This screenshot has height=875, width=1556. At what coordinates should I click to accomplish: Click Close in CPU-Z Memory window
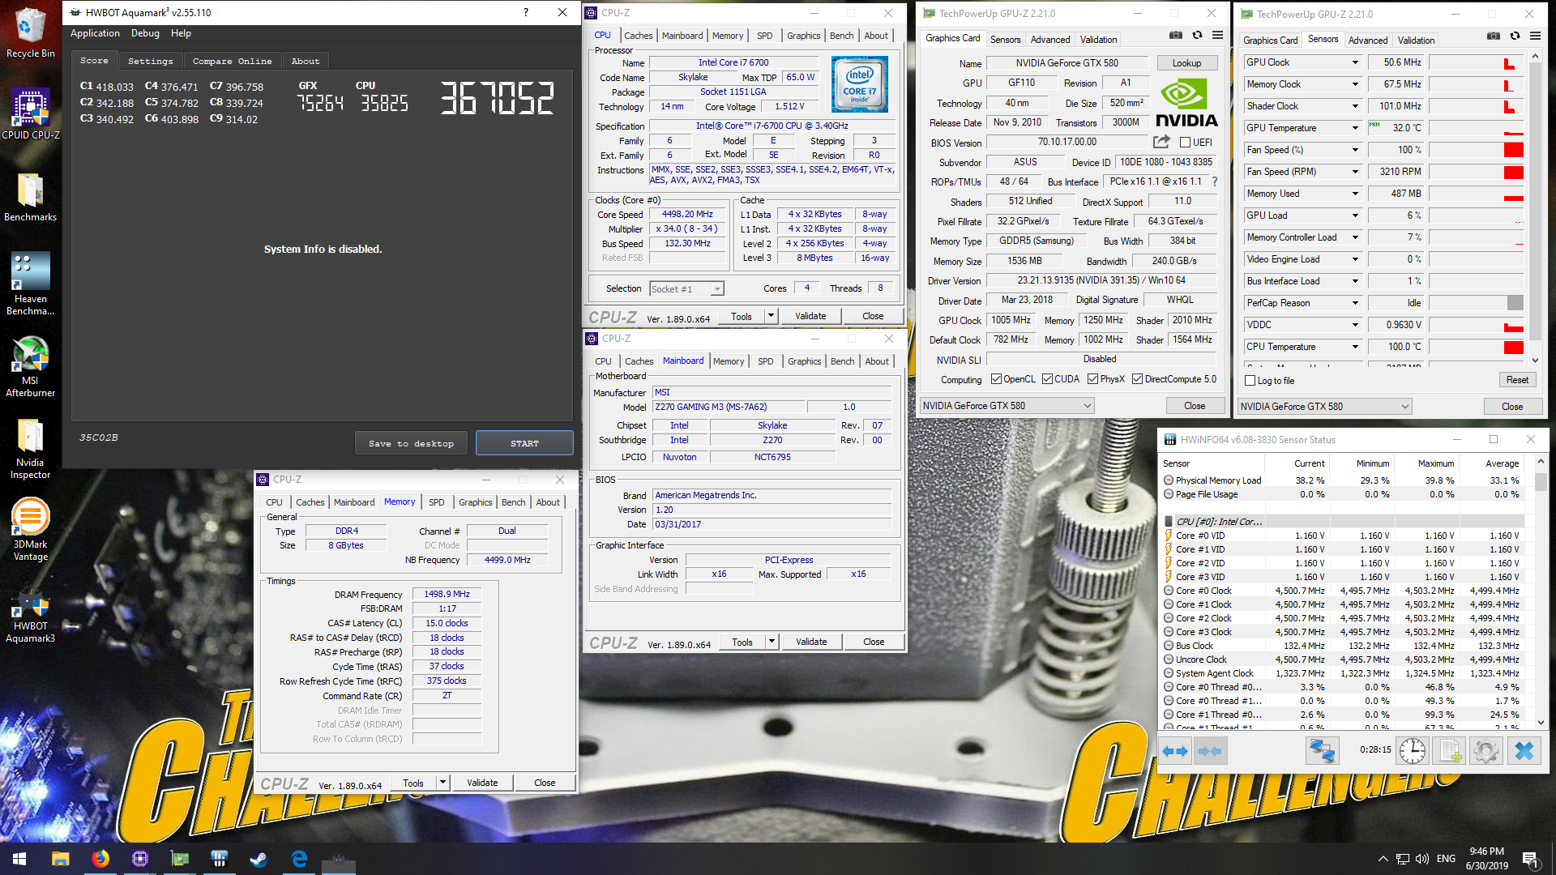[x=545, y=783]
